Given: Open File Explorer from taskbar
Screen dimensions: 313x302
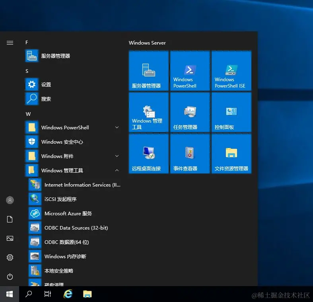Looking at the screenshot, I should 87,294.
